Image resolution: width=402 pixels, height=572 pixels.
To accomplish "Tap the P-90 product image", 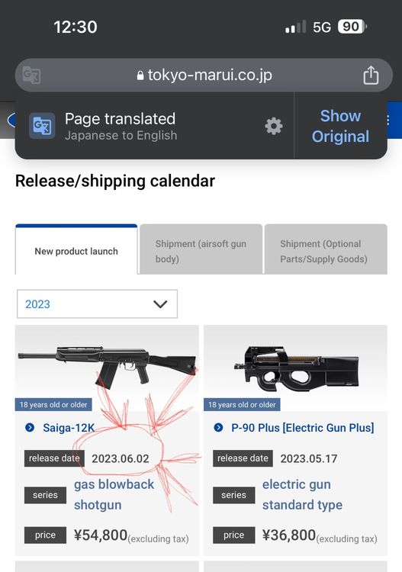I will click(295, 368).
